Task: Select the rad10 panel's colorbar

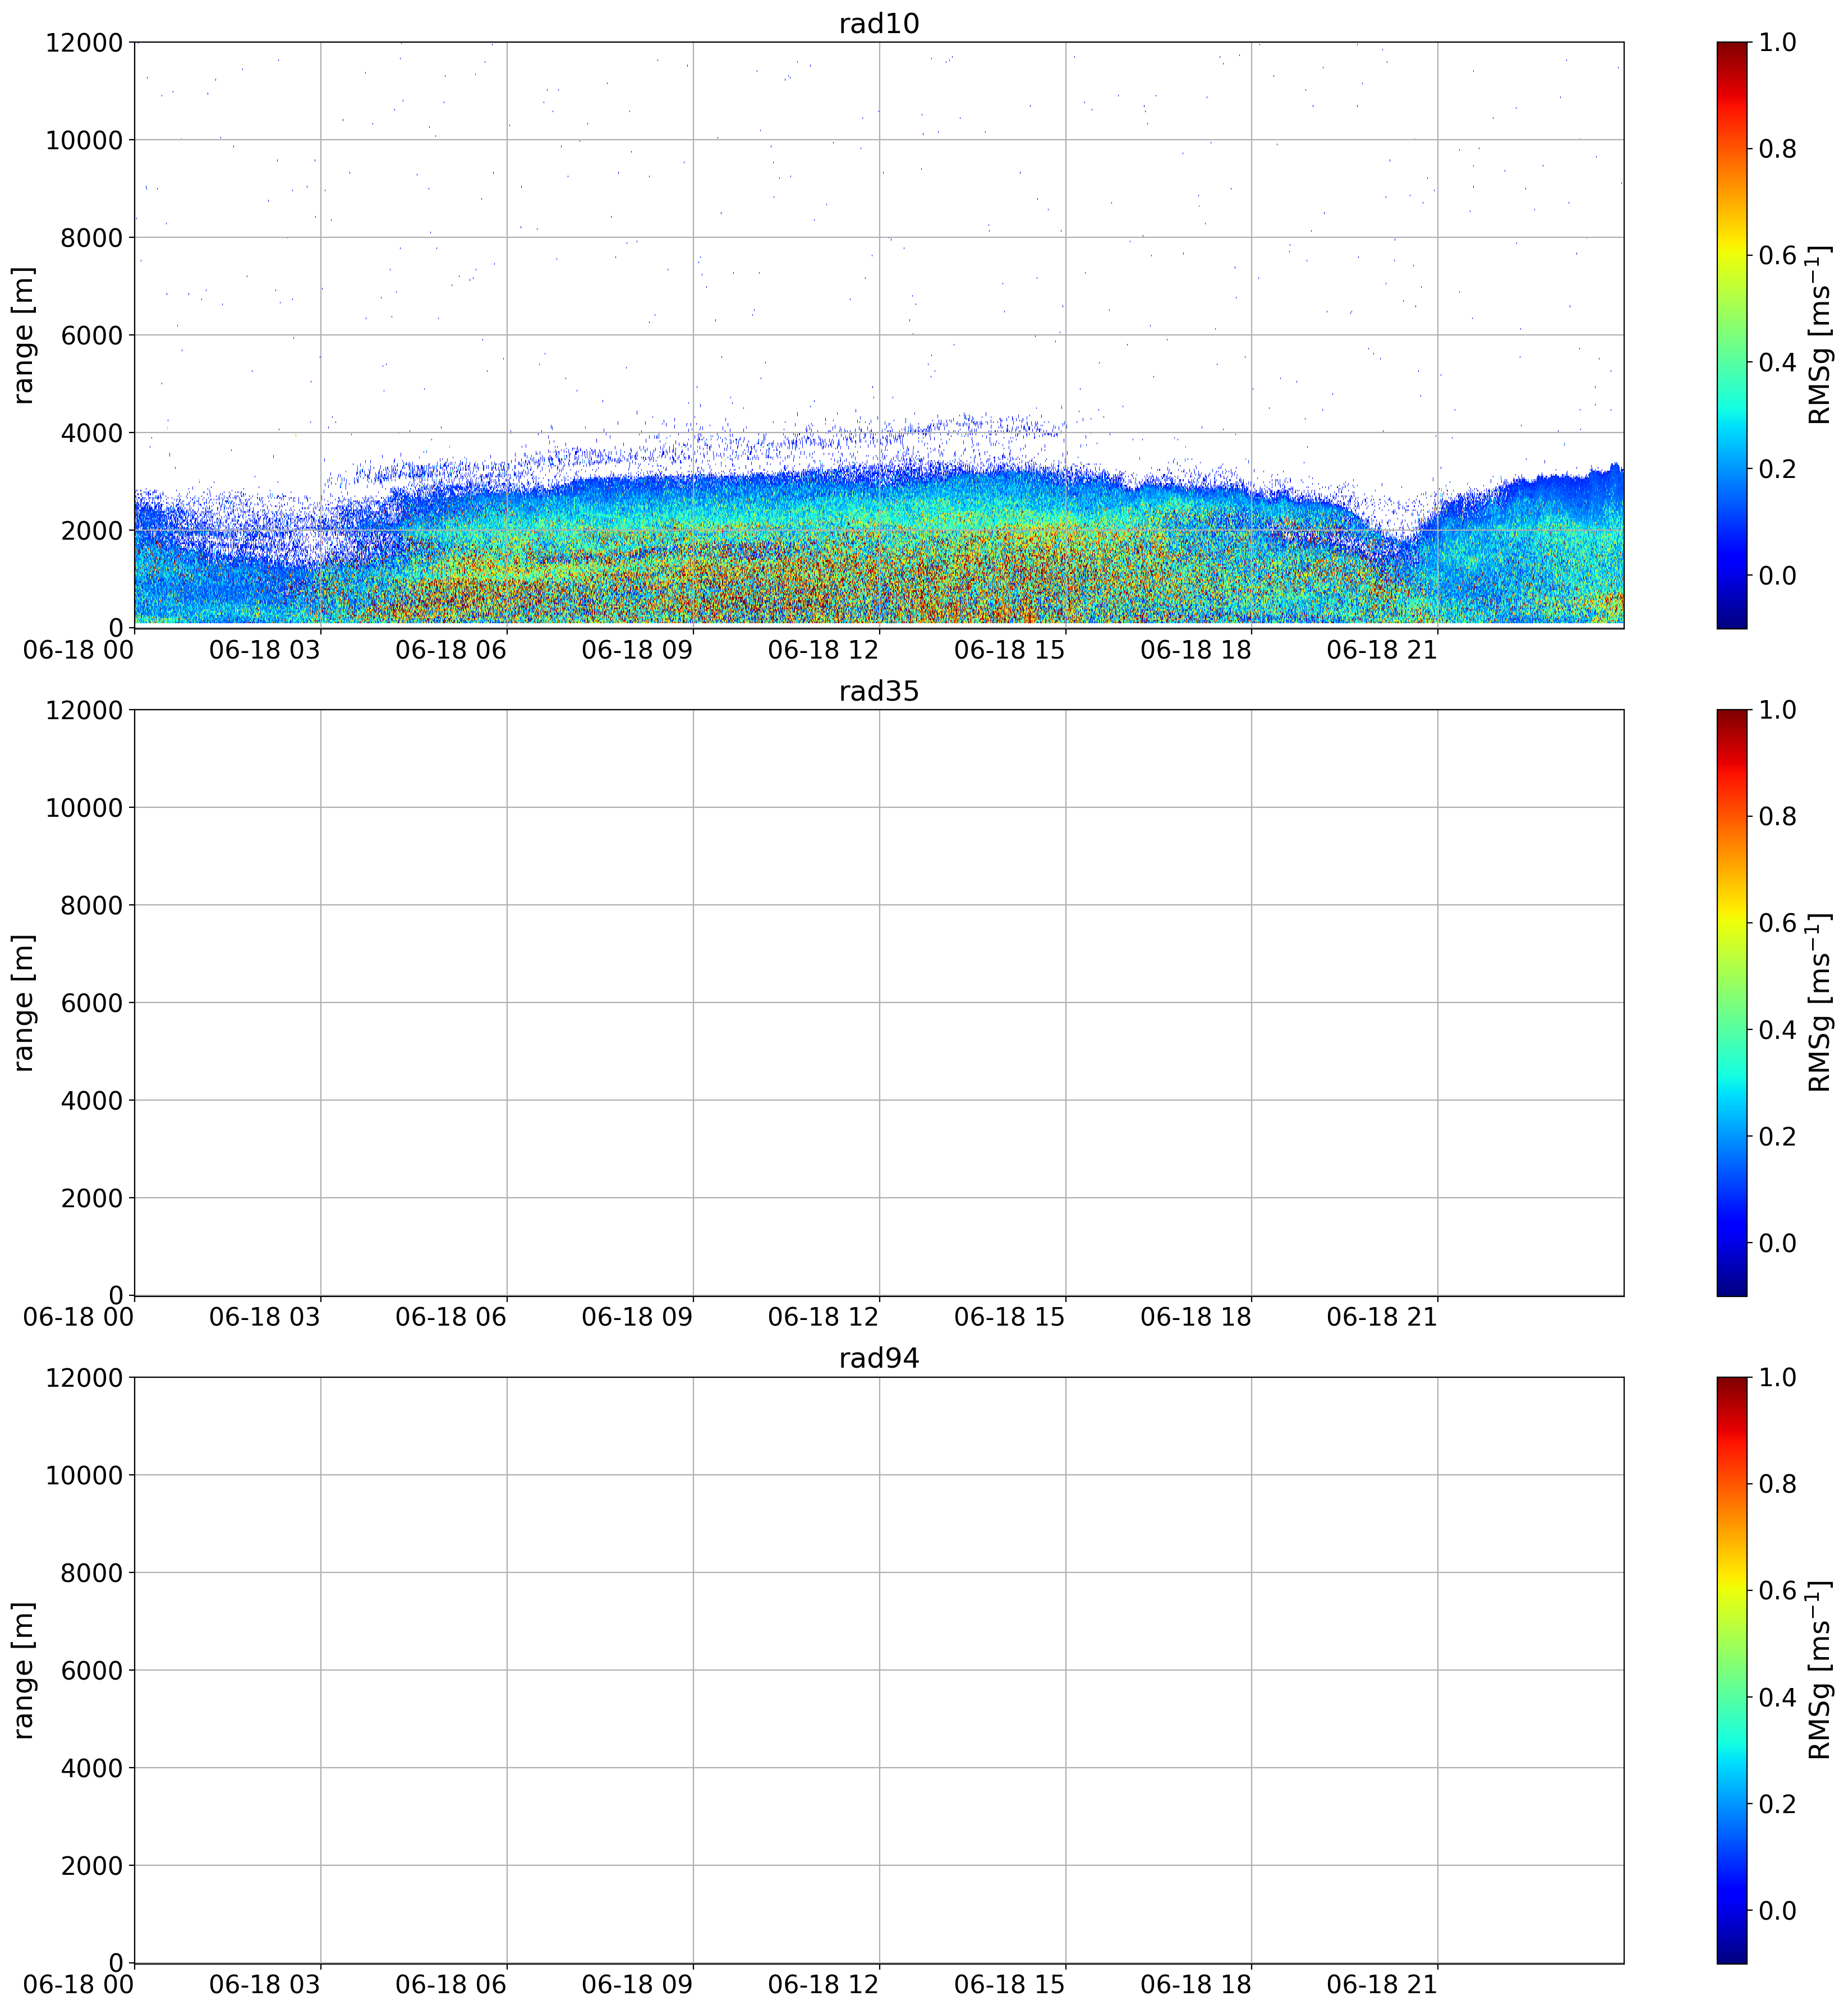Action: coord(1732,335)
